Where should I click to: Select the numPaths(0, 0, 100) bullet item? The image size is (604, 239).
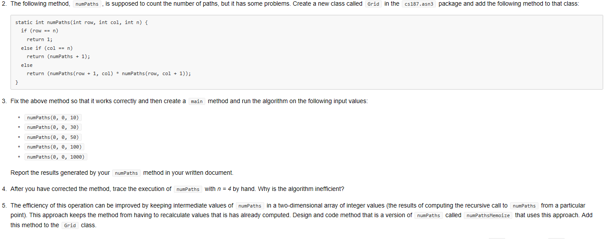(55, 147)
